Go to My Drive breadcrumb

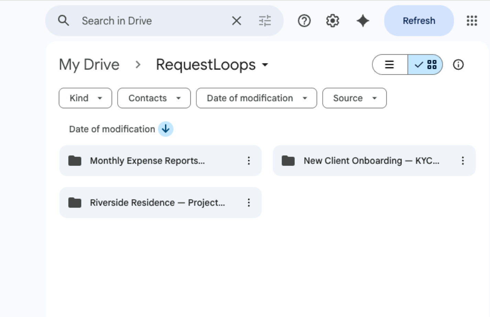point(89,65)
